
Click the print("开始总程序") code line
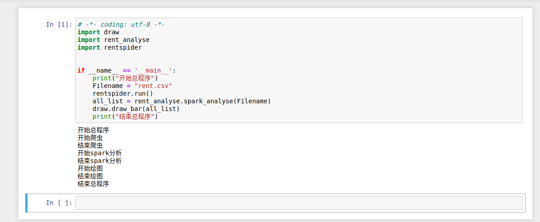pos(125,78)
